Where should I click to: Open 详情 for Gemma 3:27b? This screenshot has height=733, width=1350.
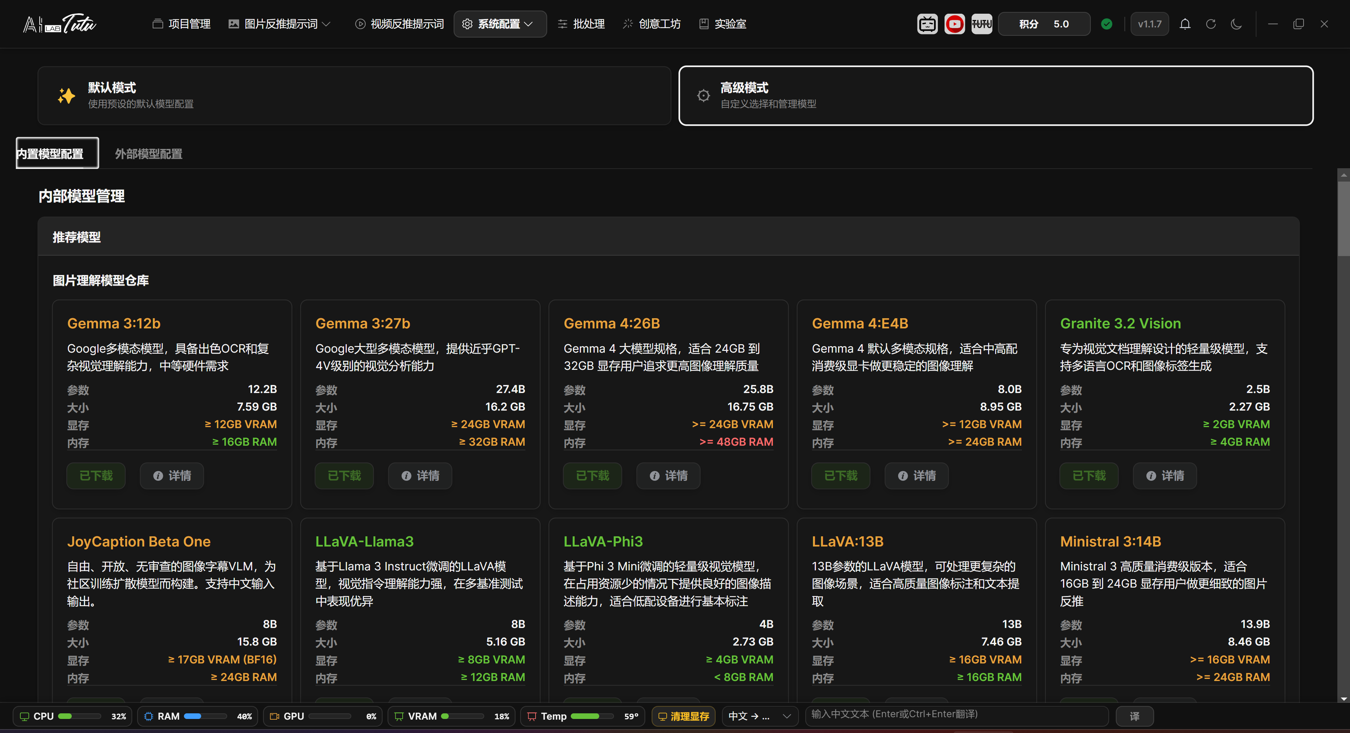point(420,476)
